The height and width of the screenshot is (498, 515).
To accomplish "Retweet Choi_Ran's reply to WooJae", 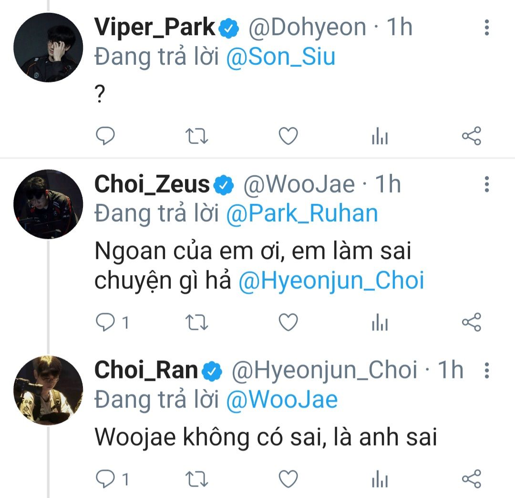I will [x=196, y=479].
